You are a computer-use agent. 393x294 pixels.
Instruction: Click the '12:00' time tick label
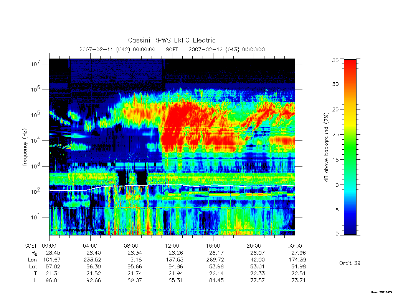click(x=172, y=246)
